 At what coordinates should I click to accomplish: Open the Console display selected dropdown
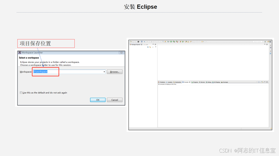click(259, 82)
